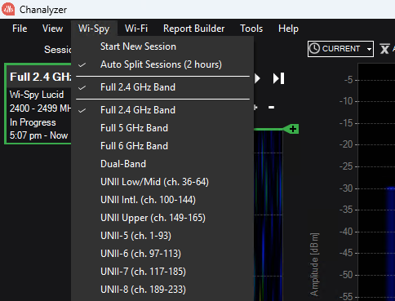Open the File menu
Image resolution: width=395 pixels, height=301 pixels.
pyautogui.click(x=20, y=29)
